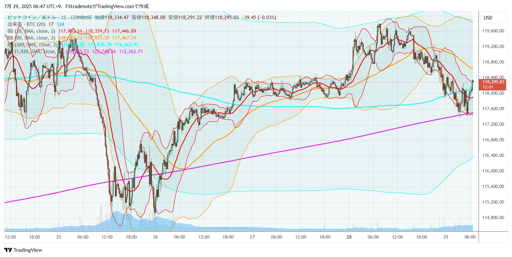Open the USD currency selector
This screenshot has width=512, height=257.
[493, 18]
